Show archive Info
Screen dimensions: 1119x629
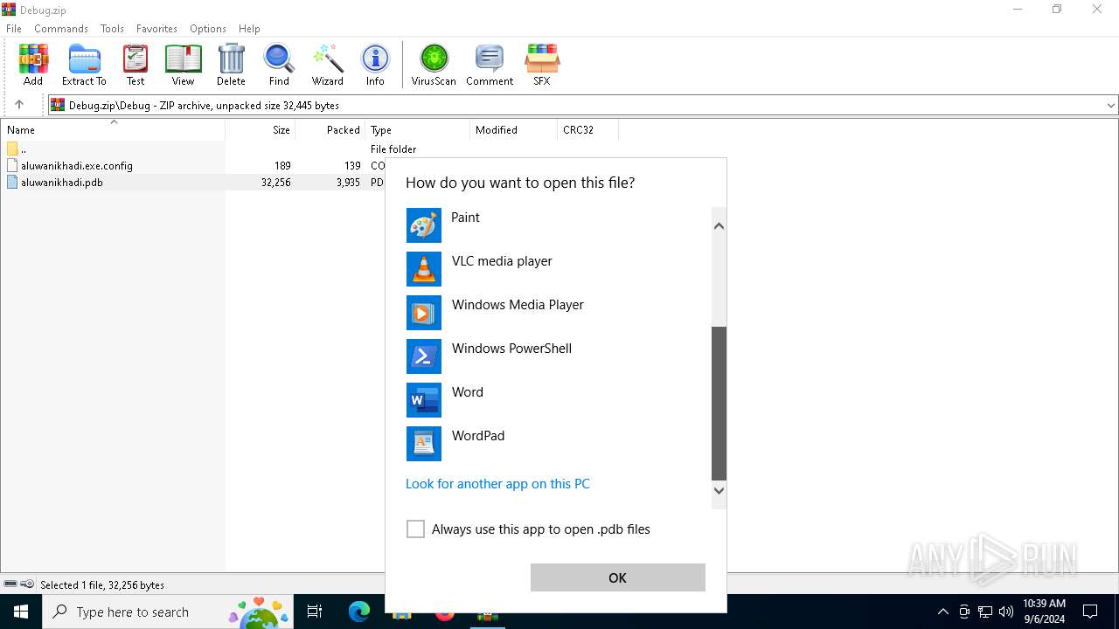coord(375,66)
